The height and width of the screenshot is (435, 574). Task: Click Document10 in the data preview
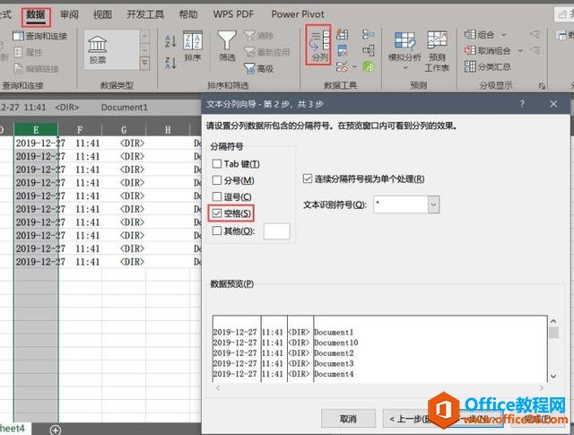335,343
